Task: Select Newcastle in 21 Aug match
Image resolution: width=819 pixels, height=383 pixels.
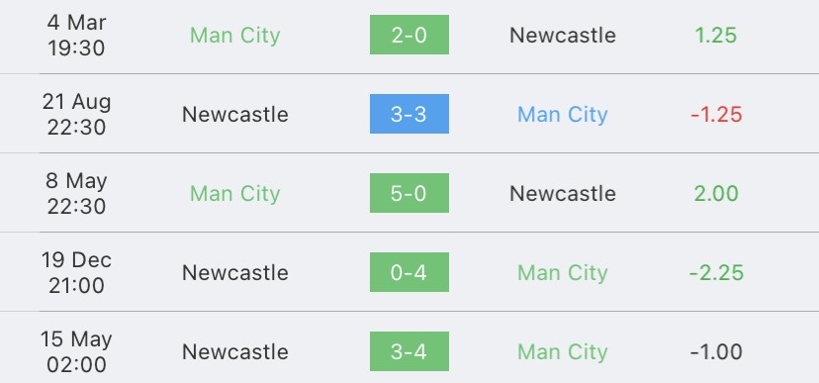Action: click(x=235, y=115)
